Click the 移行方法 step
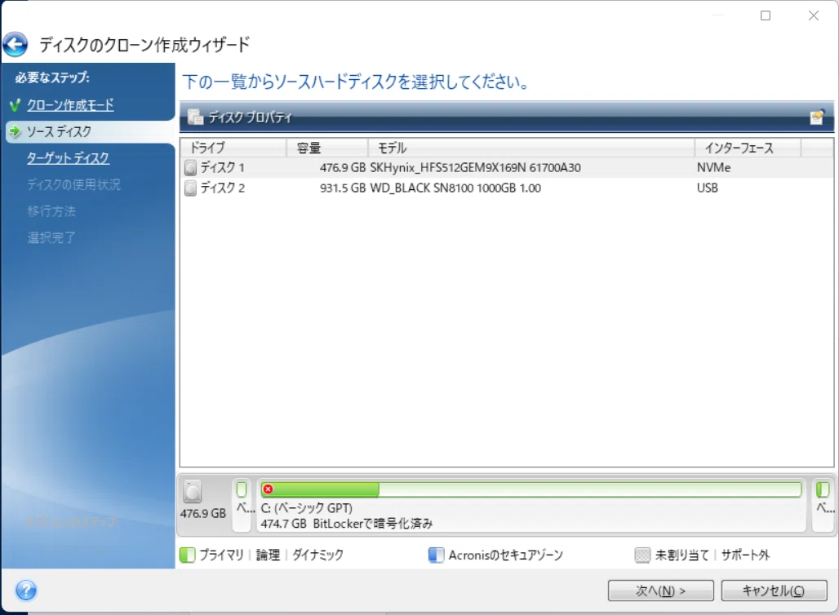 click(51, 210)
